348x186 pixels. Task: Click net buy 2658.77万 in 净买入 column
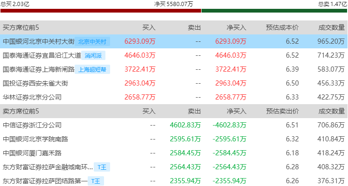[231, 97]
